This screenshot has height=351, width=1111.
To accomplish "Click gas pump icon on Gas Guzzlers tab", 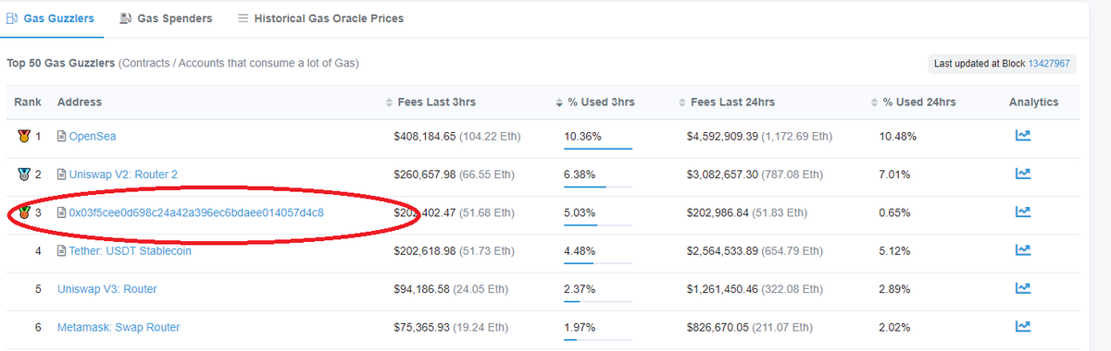I will (x=12, y=18).
